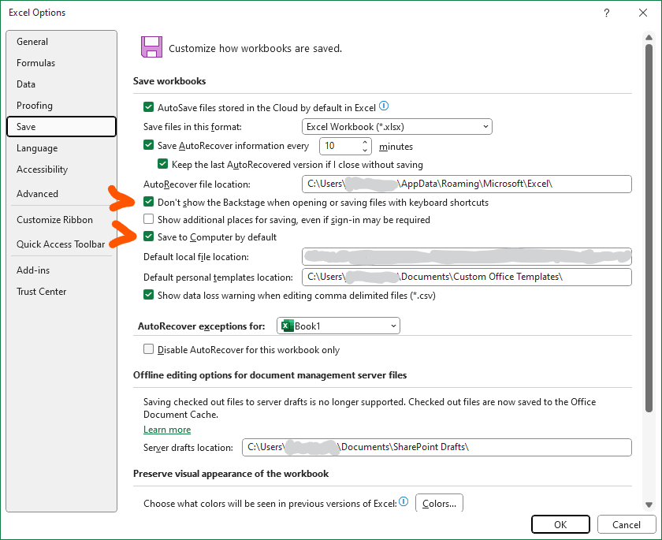Open the General options category
662x540 pixels.
tap(61, 41)
